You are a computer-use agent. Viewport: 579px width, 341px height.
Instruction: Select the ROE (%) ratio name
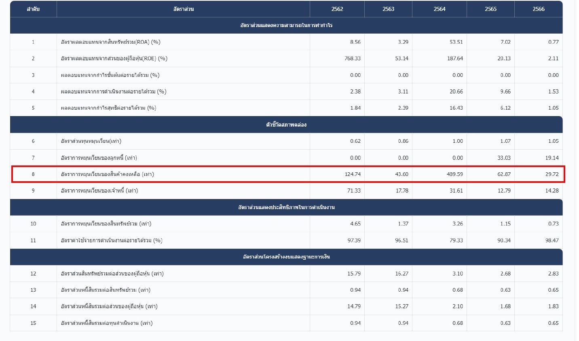click(114, 59)
